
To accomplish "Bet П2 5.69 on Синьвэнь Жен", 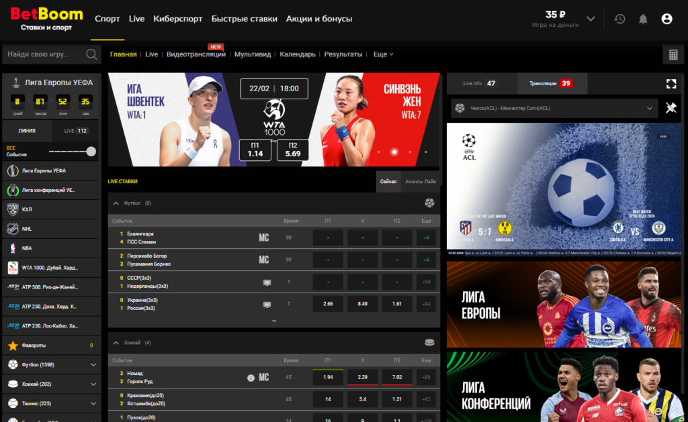I will click(293, 150).
